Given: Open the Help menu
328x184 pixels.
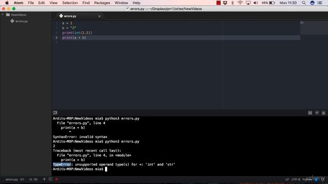Looking at the screenshot, I should tap(136, 3).
